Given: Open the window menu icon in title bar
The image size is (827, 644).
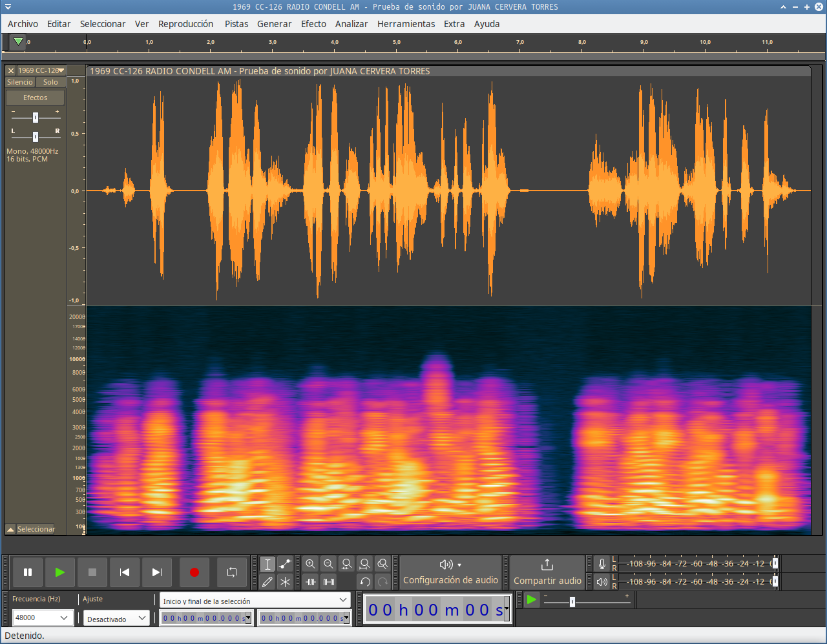Looking at the screenshot, I should (x=8, y=6).
